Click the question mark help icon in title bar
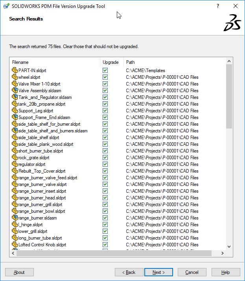 [x=217, y=6]
